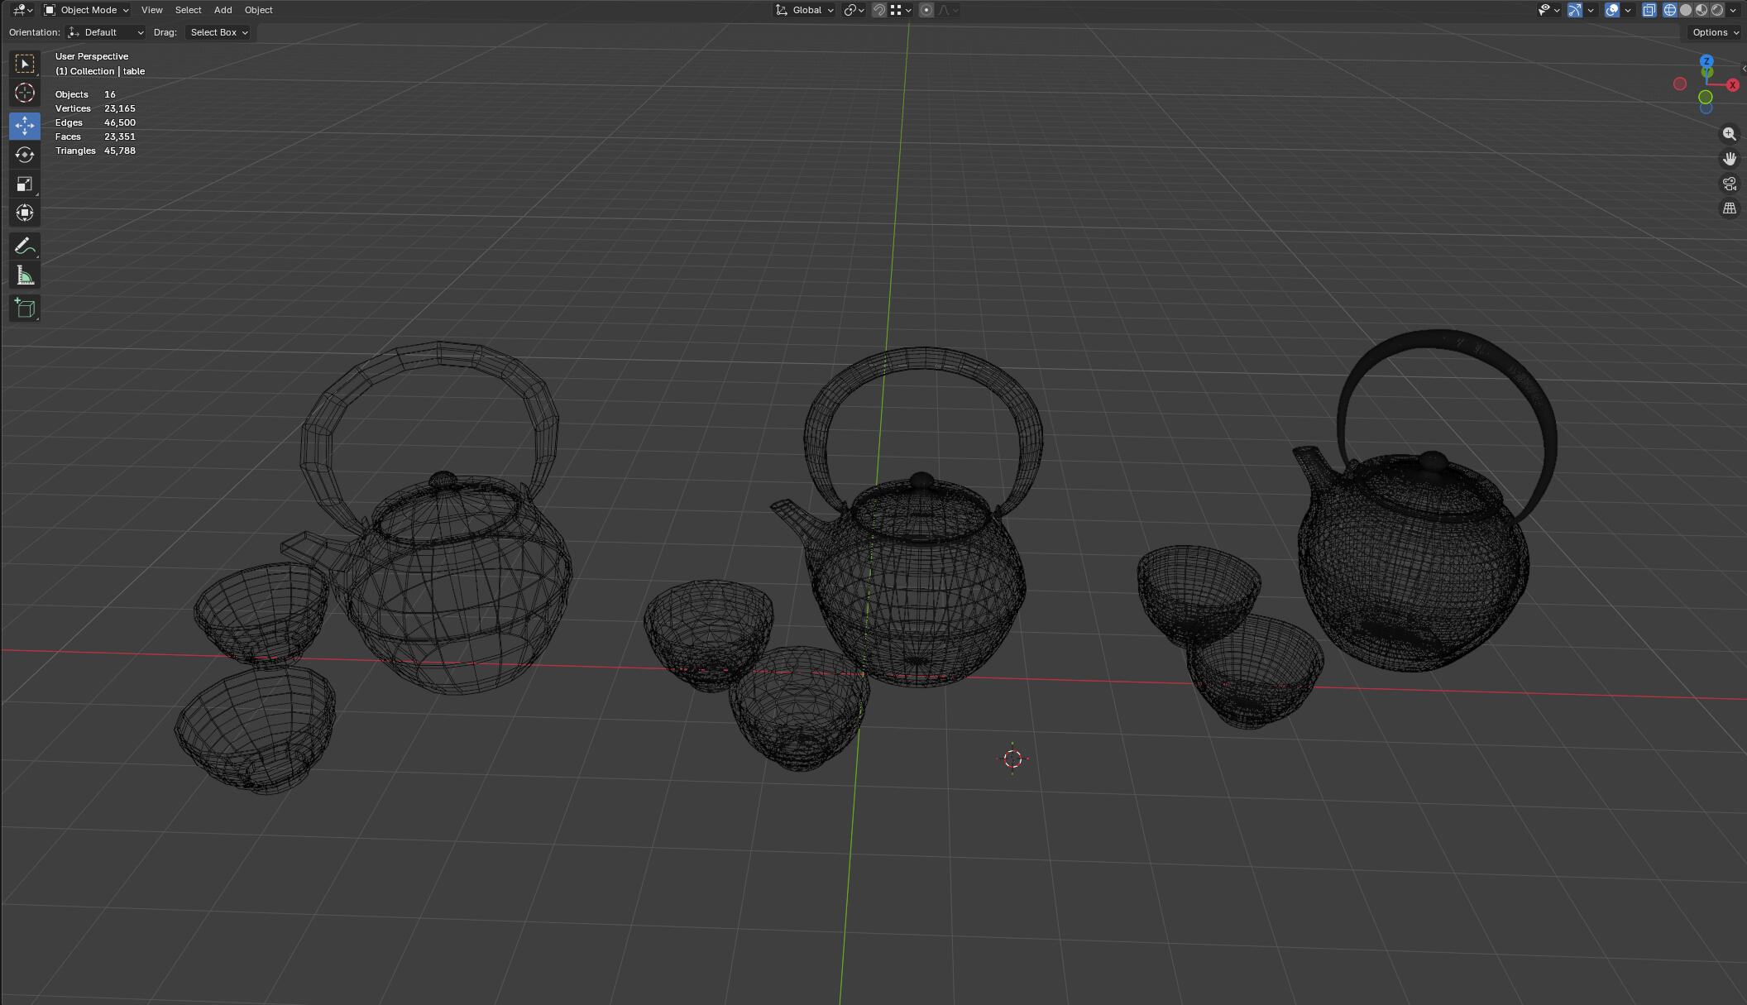This screenshot has height=1005, width=1747.
Task: Select the Measure tool
Action: click(25, 275)
